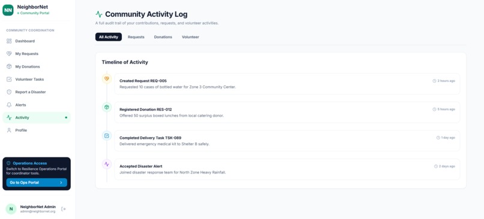Click the Dashboard grid icon in sidebar
484x219 pixels.
pos(9,41)
